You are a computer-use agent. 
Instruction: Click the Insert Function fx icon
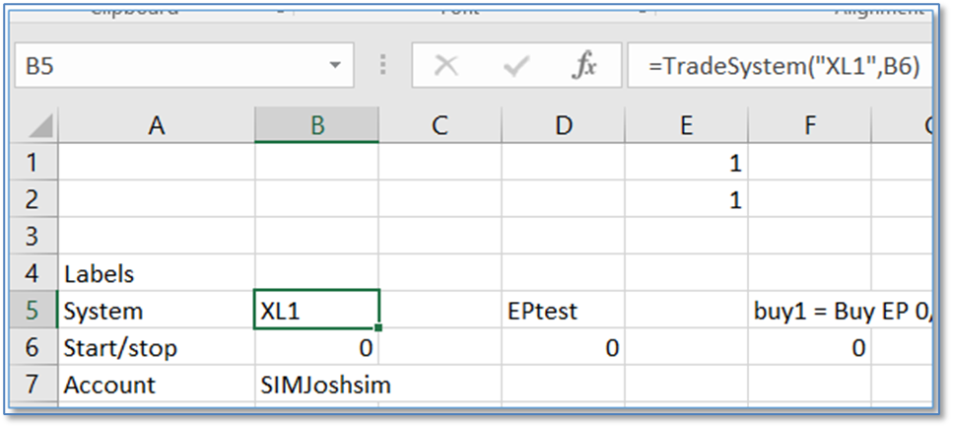pos(584,66)
